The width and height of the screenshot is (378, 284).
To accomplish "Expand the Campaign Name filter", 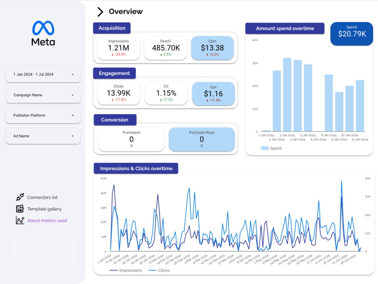I will (x=43, y=95).
